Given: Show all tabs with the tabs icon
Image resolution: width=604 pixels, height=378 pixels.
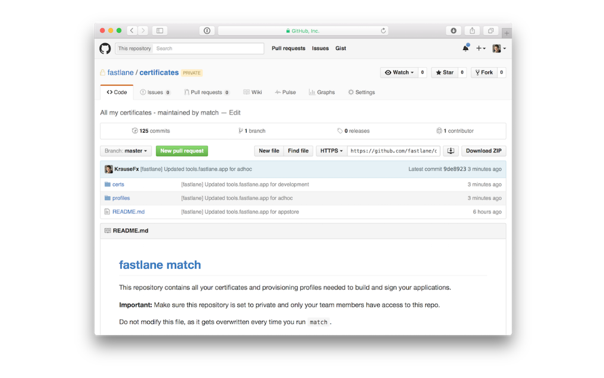Looking at the screenshot, I should tap(491, 30).
